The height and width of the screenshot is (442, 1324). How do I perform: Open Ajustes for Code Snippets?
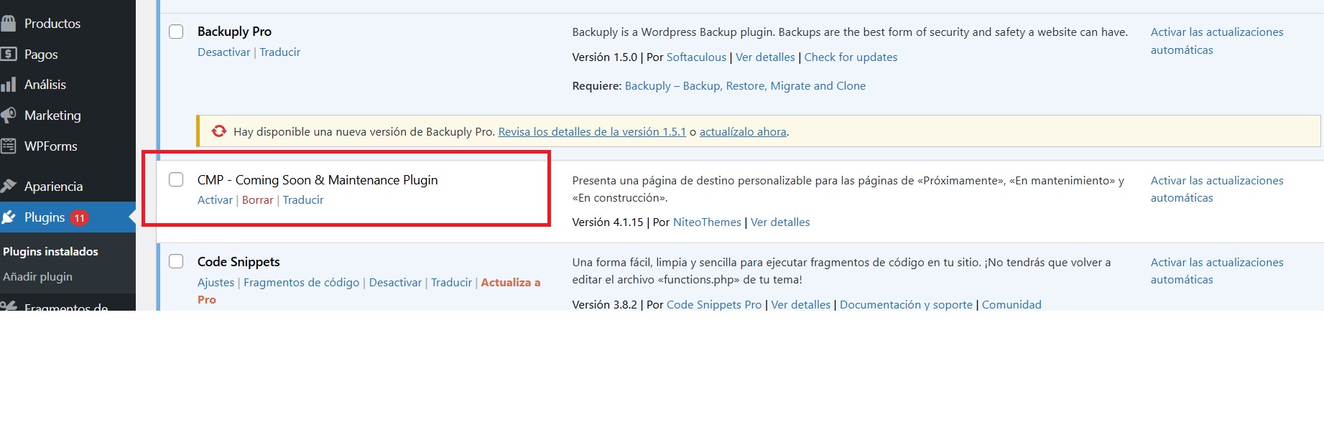(216, 283)
